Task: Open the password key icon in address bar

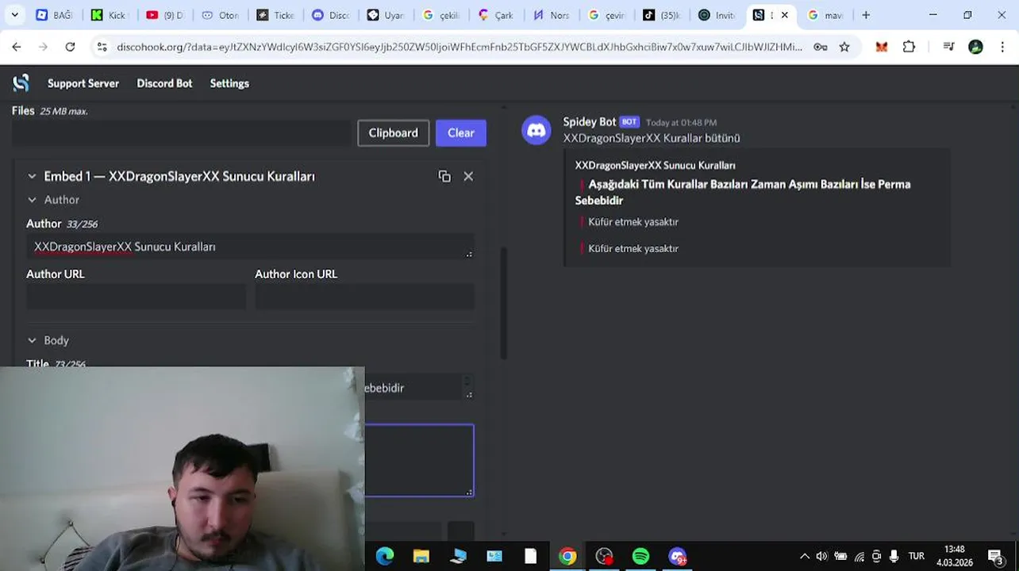Action: (819, 47)
